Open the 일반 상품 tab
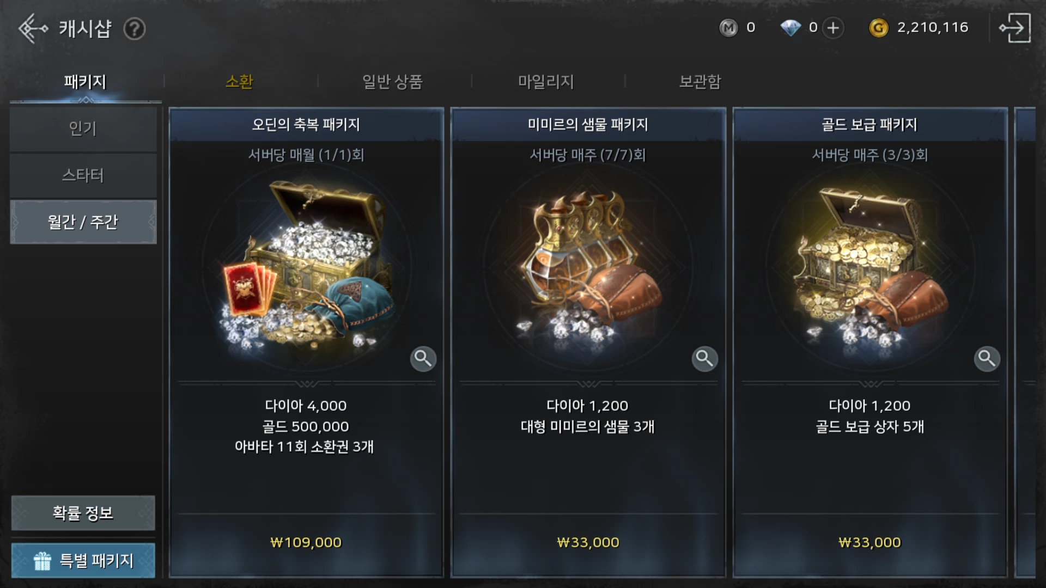Viewport: 1046px width, 588px height. coord(393,82)
